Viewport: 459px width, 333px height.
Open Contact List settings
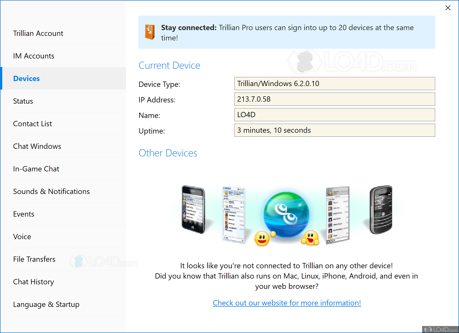click(x=63, y=124)
